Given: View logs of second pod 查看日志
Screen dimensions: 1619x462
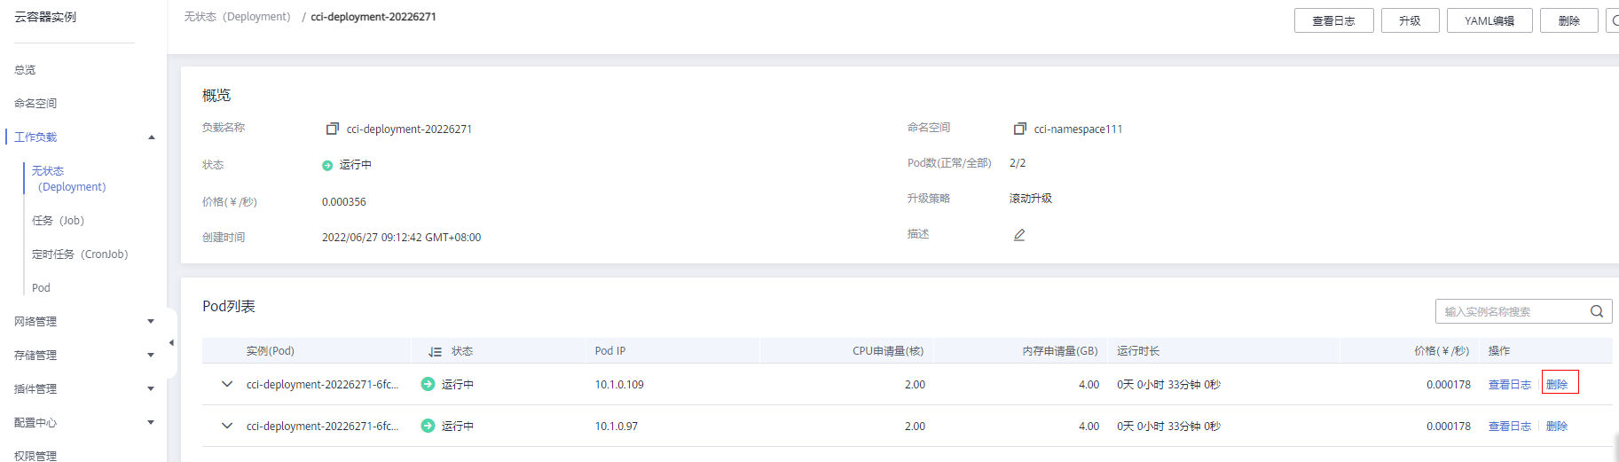Looking at the screenshot, I should 1509,426.
